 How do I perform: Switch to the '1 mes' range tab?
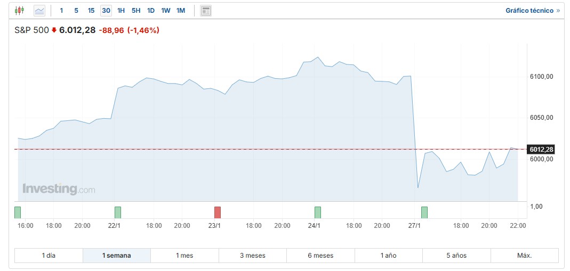[184, 256]
